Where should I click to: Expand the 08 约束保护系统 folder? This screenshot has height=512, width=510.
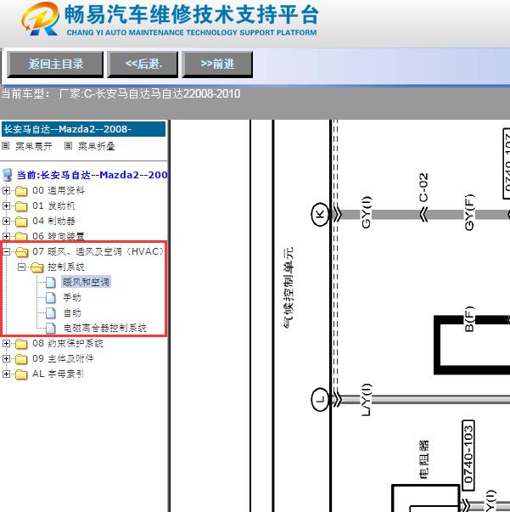point(6,343)
